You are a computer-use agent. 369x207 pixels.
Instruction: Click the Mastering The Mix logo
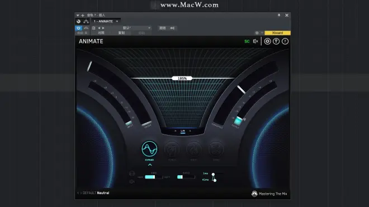click(x=269, y=194)
